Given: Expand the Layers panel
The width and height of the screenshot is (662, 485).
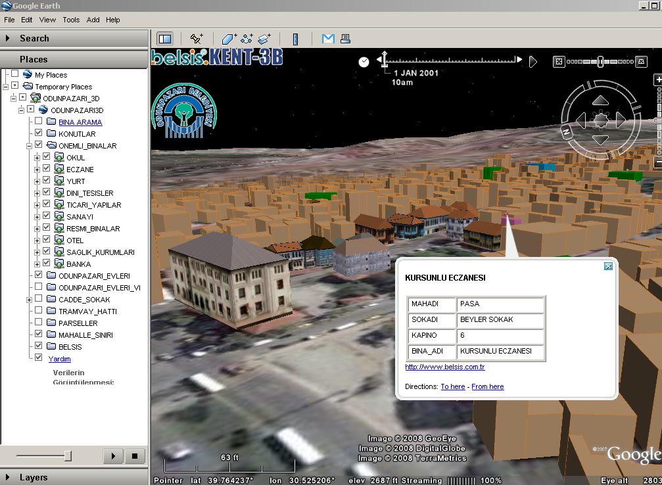Looking at the screenshot, I should 8,477.
